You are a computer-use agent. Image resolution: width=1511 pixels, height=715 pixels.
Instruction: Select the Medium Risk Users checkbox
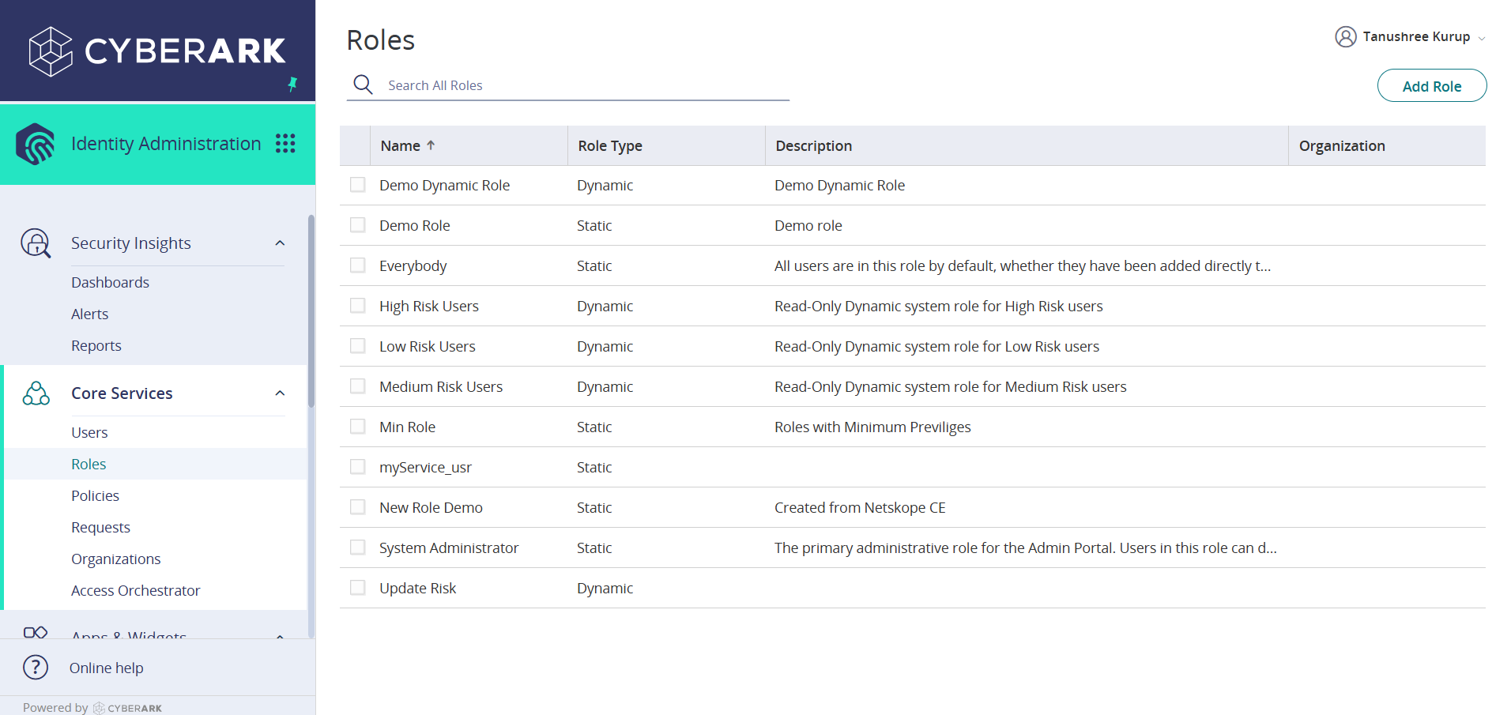click(358, 386)
